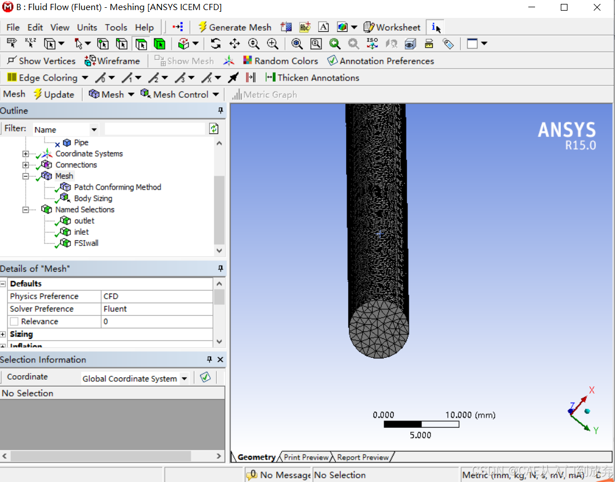Viewport: 615px width, 482px height.
Task: Select the Body Sizing tree item
Action: click(x=93, y=199)
